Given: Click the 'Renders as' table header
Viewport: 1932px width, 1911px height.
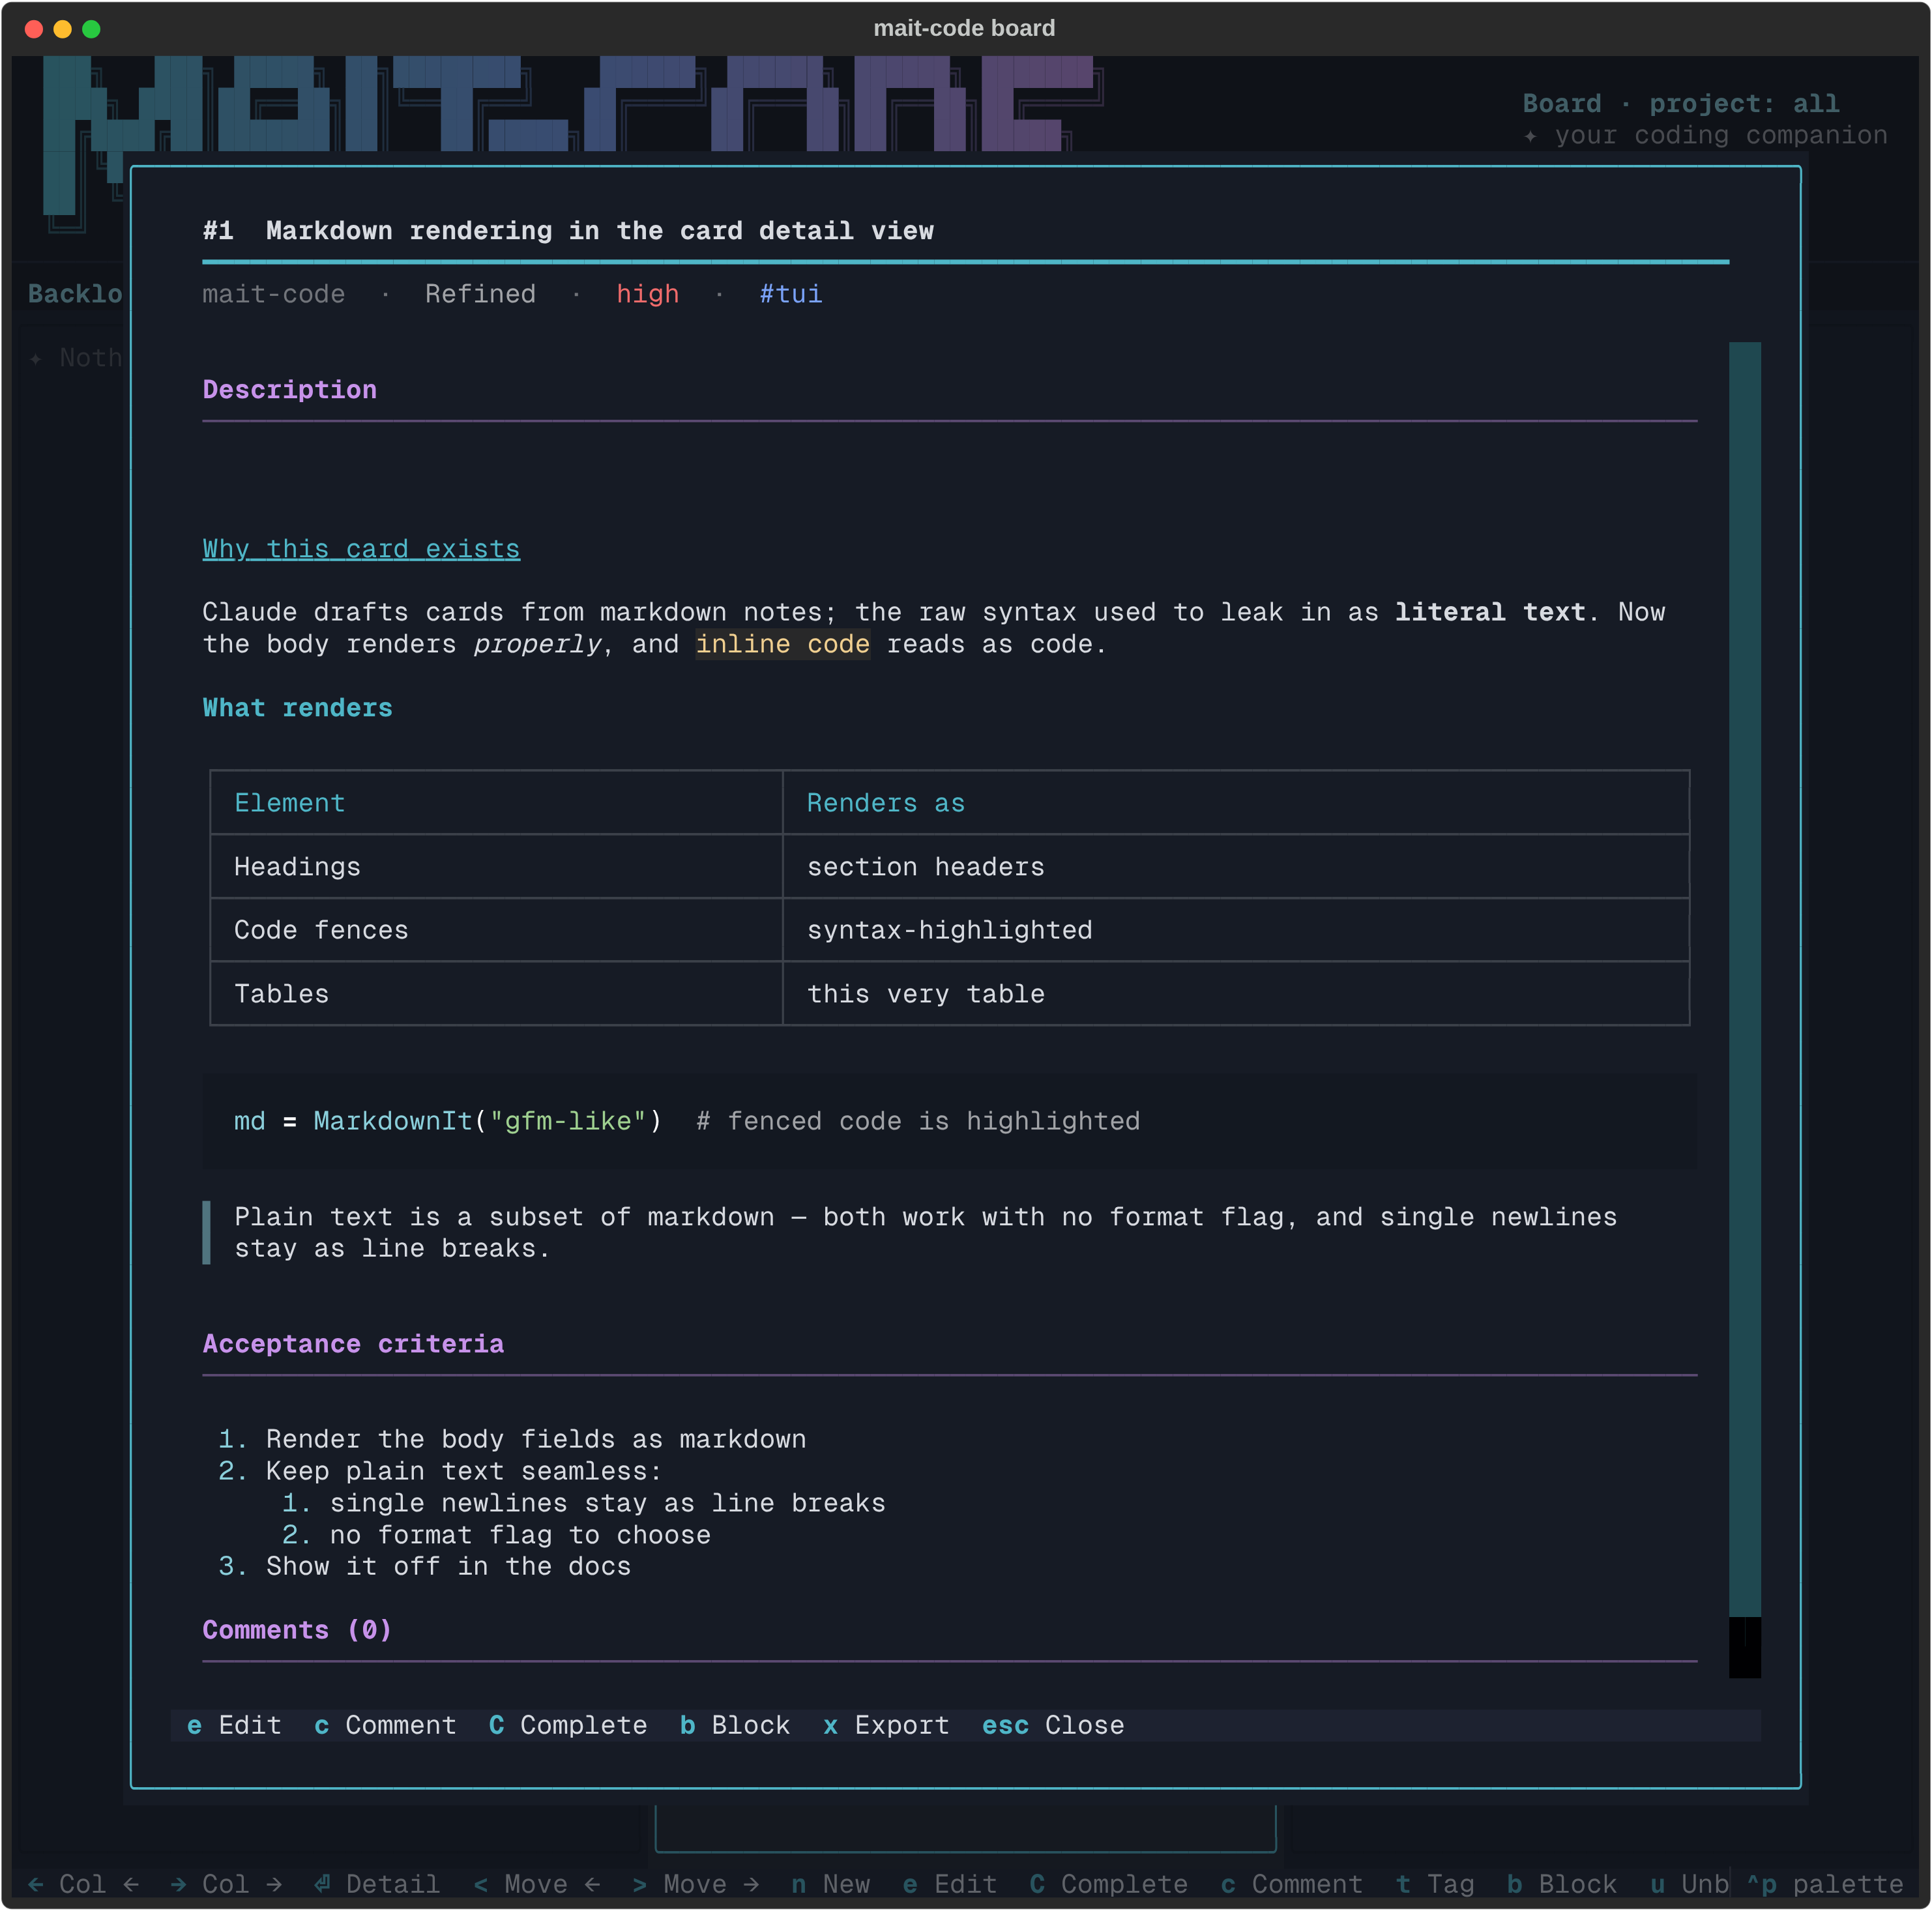Looking at the screenshot, I should [x=886, y=803].
